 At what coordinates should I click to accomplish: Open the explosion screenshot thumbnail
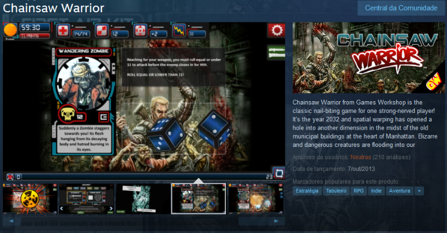point(256,199)
